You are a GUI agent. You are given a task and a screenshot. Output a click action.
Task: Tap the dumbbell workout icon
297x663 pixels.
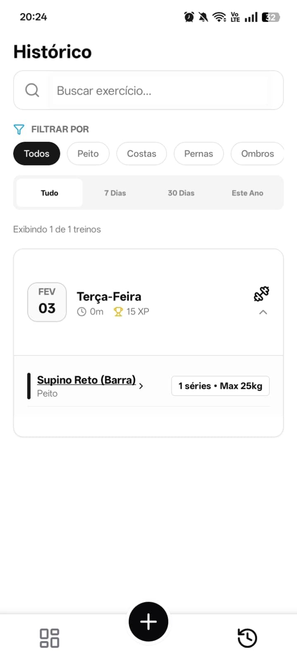coord(261,294)
